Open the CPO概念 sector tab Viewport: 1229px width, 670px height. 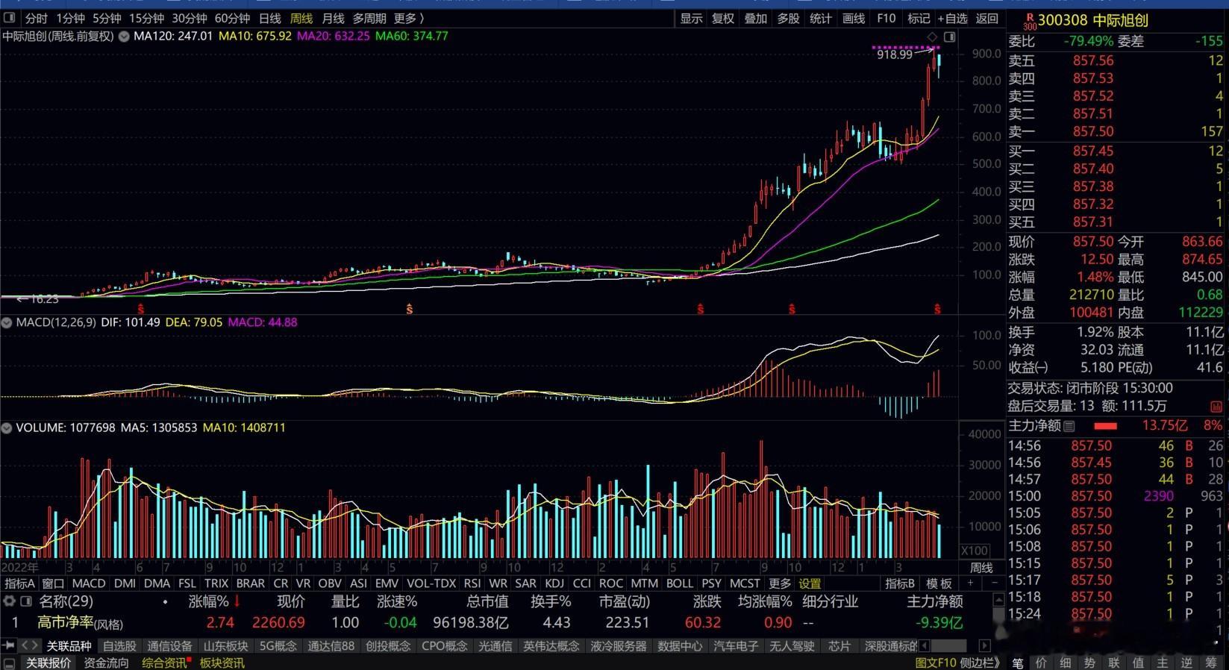[445, 646]
